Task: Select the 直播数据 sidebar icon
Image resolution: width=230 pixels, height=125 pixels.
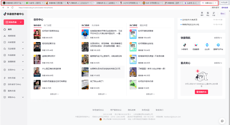Action: click(x=5, y=62)
